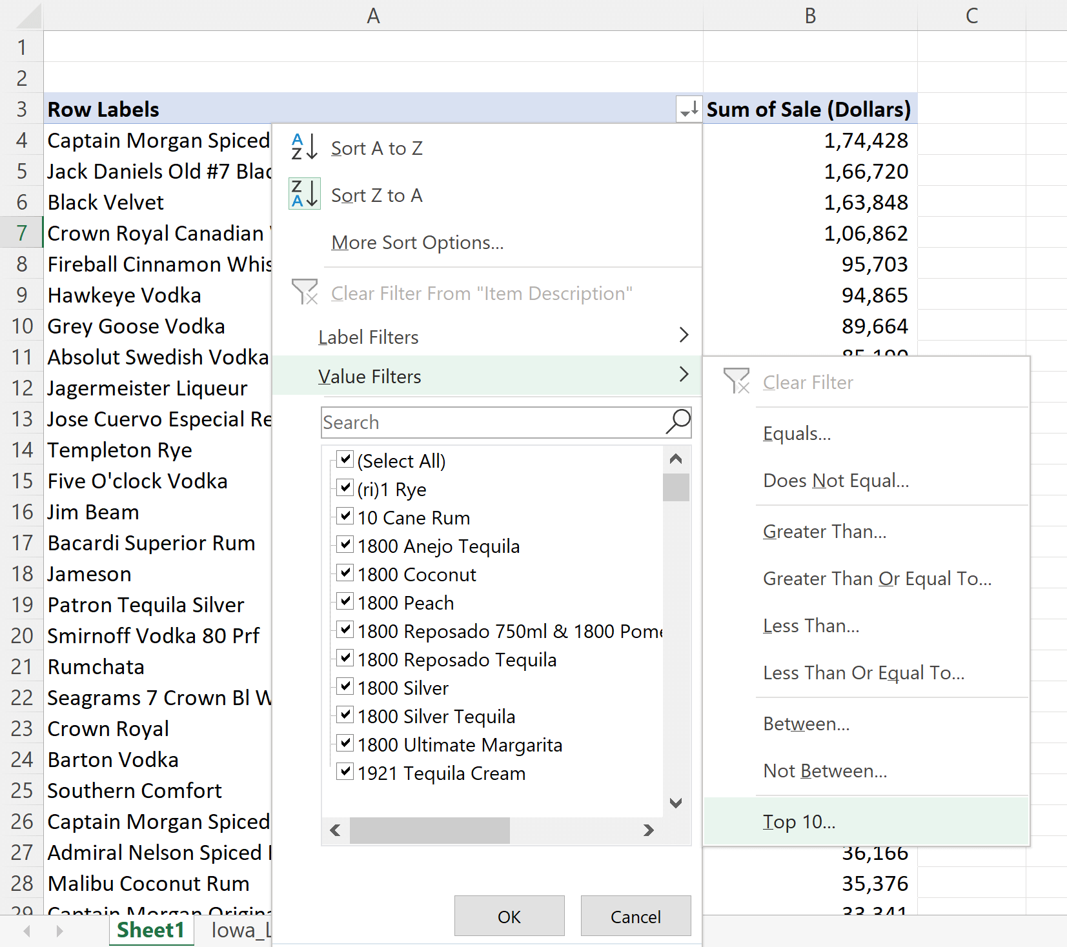
Task: Click the Cancel button
Action: coord(636,916)
